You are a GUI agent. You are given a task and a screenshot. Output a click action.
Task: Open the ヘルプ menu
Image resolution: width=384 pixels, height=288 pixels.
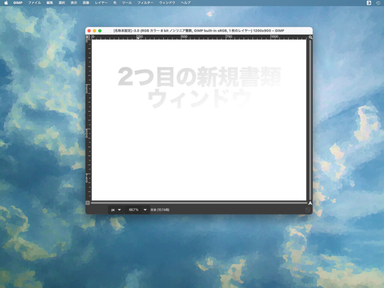pos(186,3)
